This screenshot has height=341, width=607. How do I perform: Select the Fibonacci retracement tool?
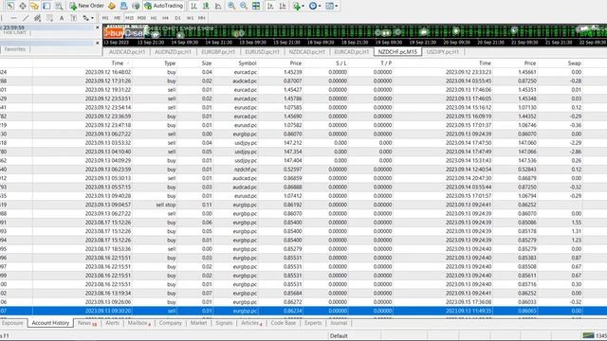[x=49, y=18]
